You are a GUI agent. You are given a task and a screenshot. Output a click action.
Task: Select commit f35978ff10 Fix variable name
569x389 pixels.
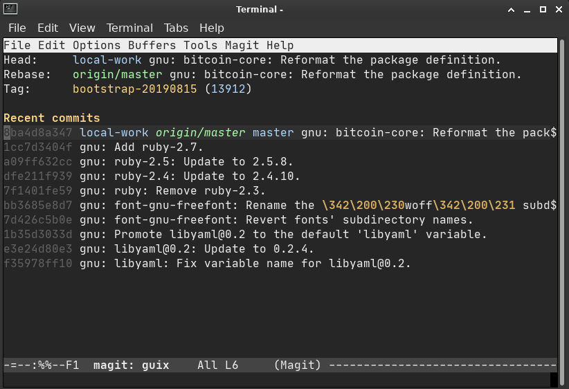pos(207,263)
